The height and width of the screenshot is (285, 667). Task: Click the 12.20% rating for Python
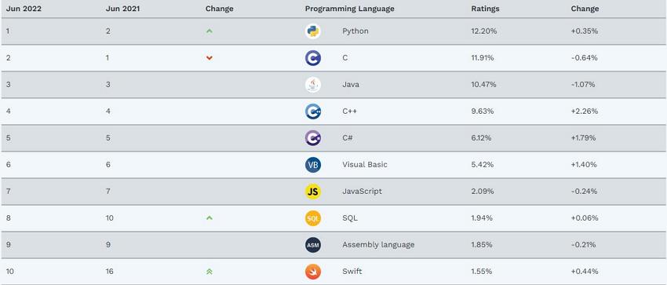[x=484, y=31]
